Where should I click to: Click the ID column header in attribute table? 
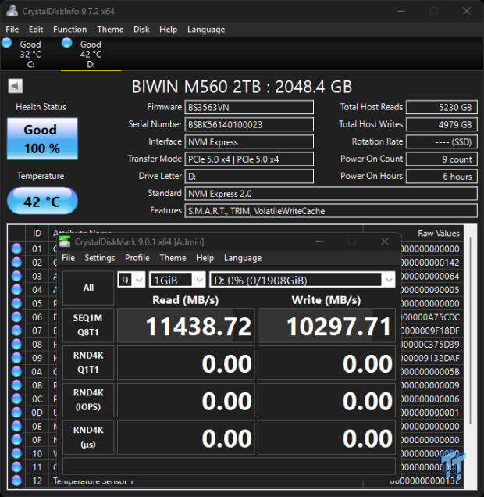click(37, 234)
